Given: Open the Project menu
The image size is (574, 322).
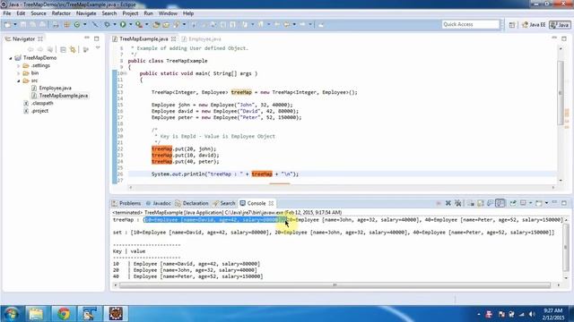Looking at the screenshot, I should pos(130,13).
